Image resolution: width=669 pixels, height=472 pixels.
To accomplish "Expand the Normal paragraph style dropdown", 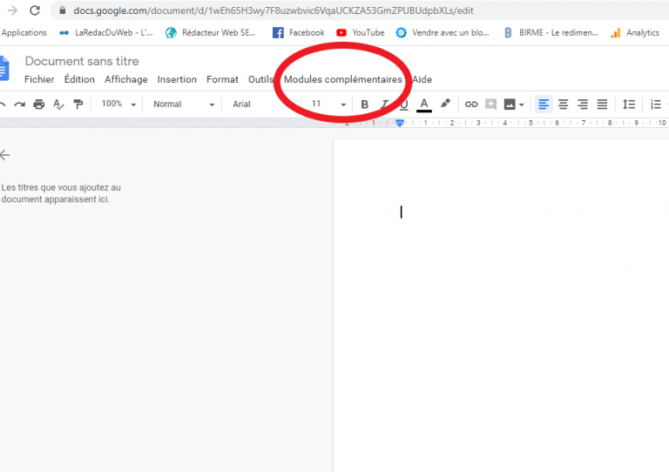I will (x=183, y=105).
